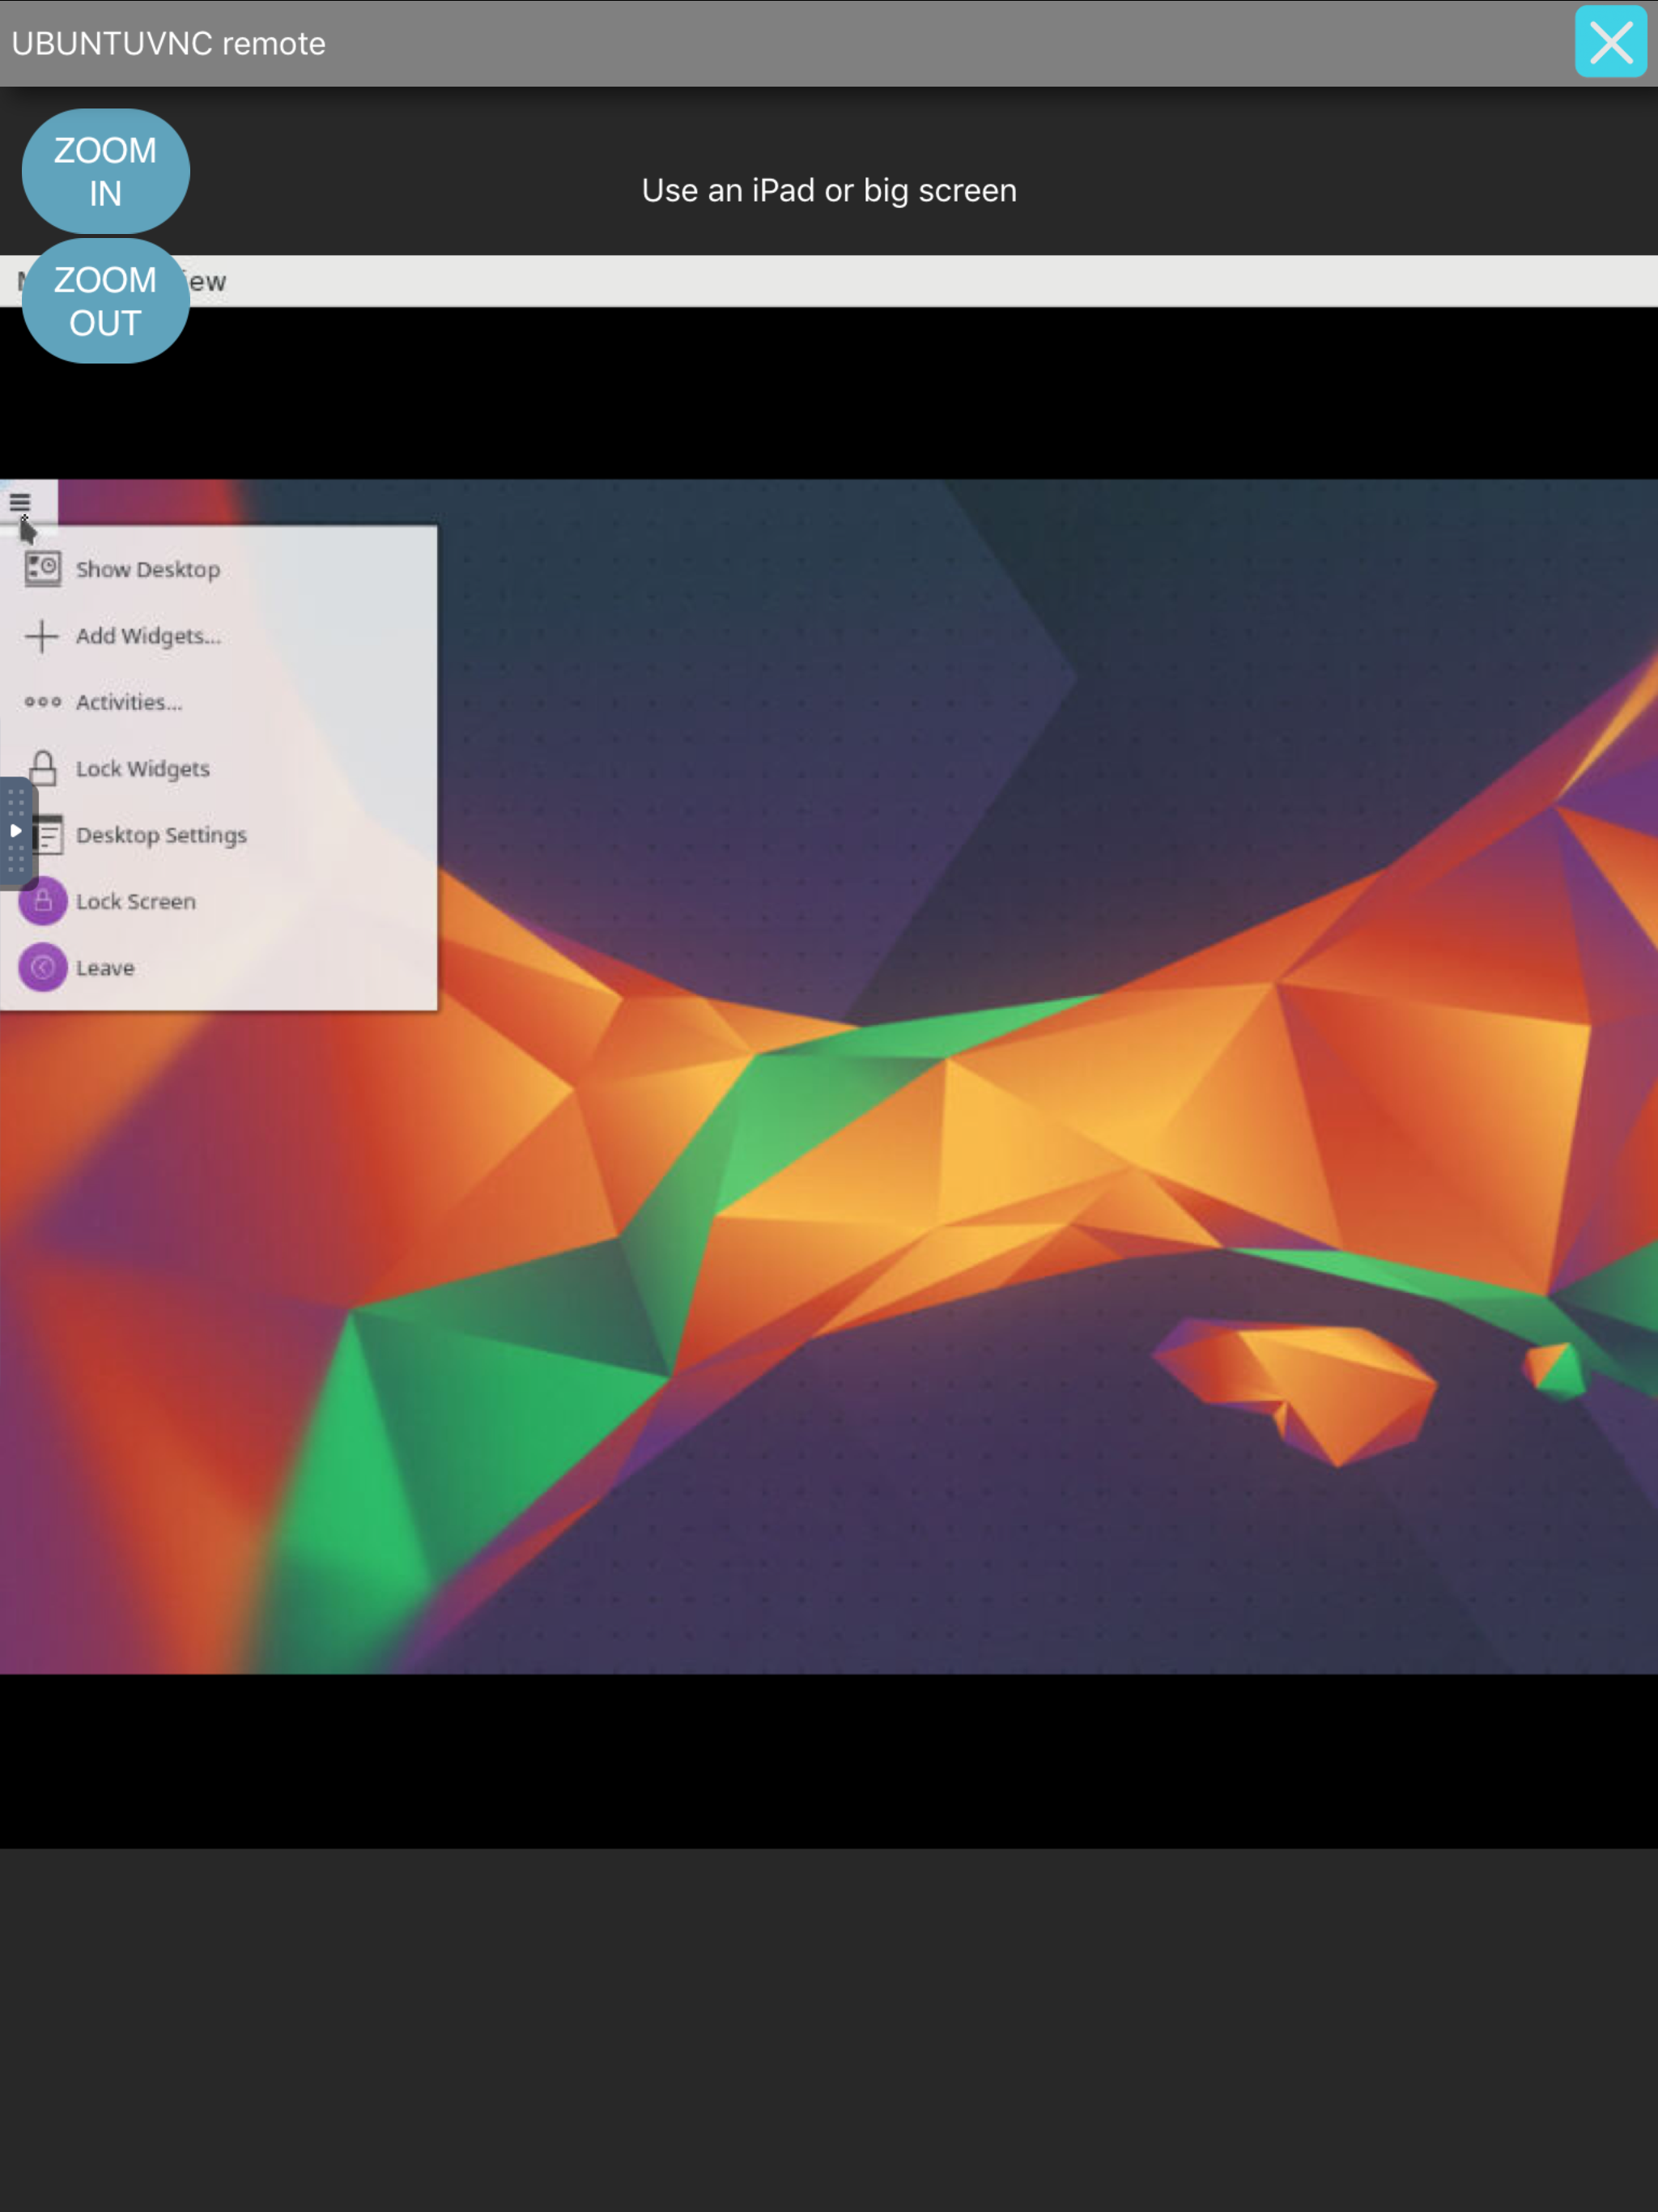Screen dimensions: 1658x2212
Task: Open Desktop Settings text entry
Action: 161,835
